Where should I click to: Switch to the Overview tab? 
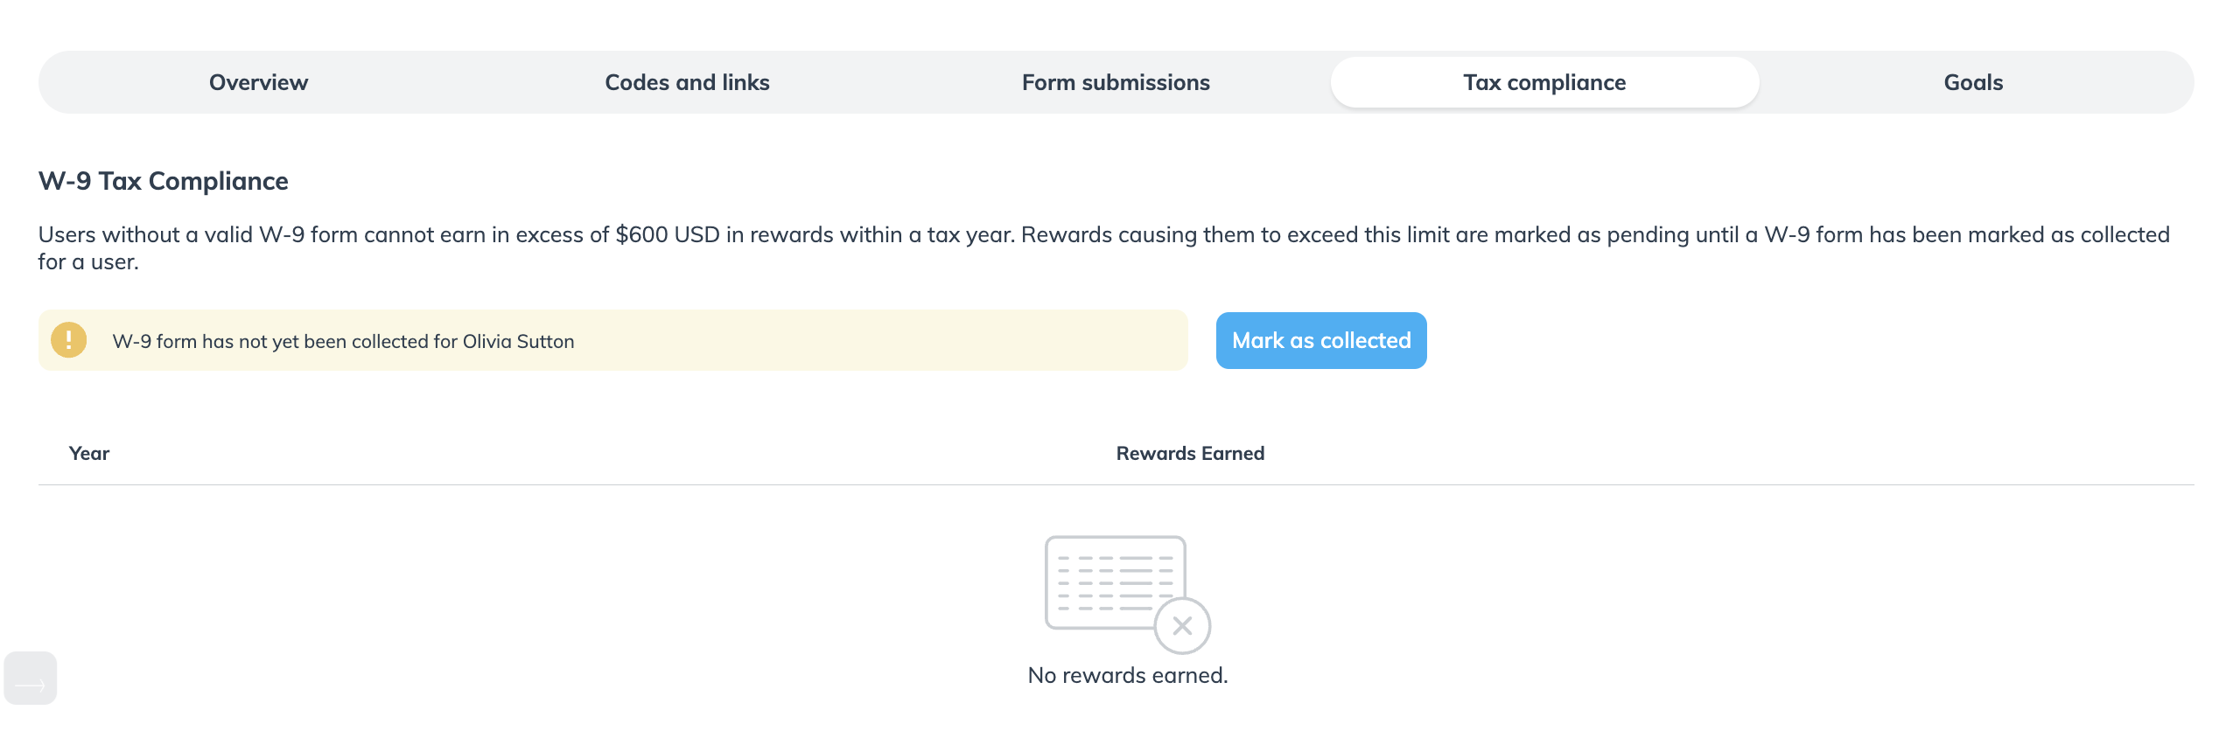click(x=259, y=82)
